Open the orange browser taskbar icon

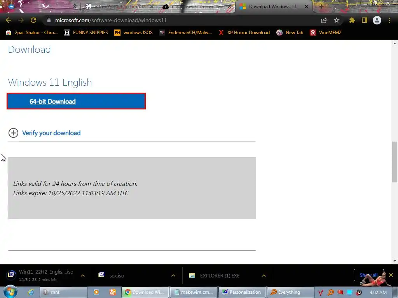point(113,292)
